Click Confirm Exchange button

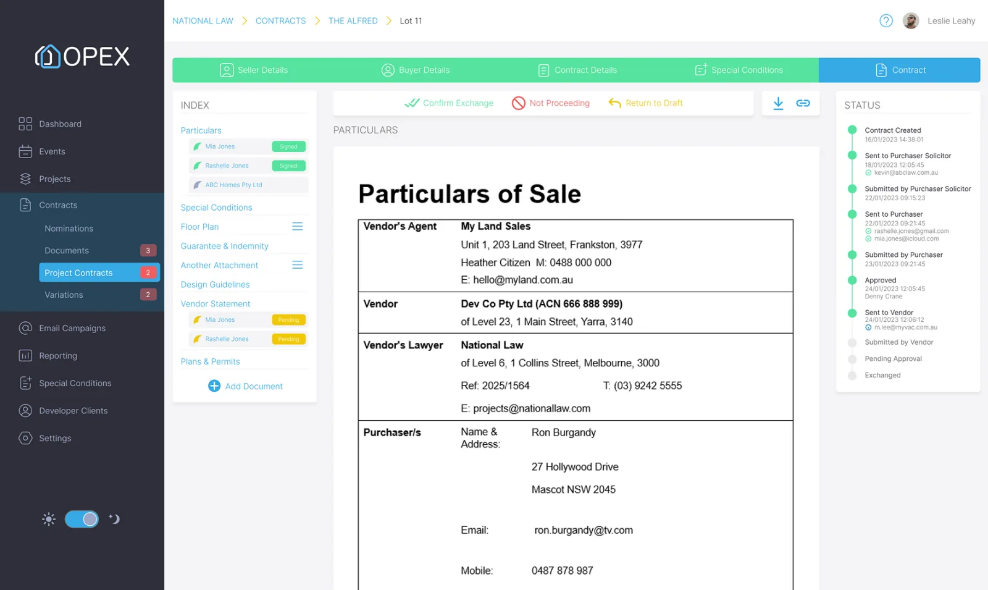(449, 103)
